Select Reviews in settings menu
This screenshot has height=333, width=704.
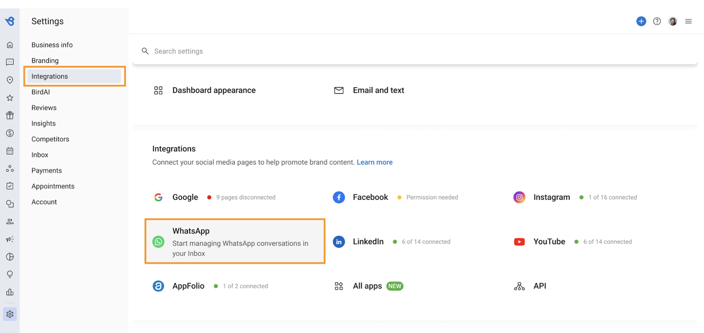pyautogui.click(x=44, y=108)
